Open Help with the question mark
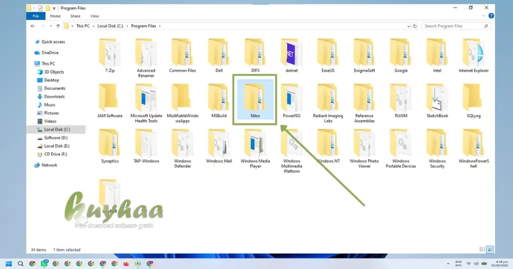This screenshot has height=269, width=513. tap(491, 15)
